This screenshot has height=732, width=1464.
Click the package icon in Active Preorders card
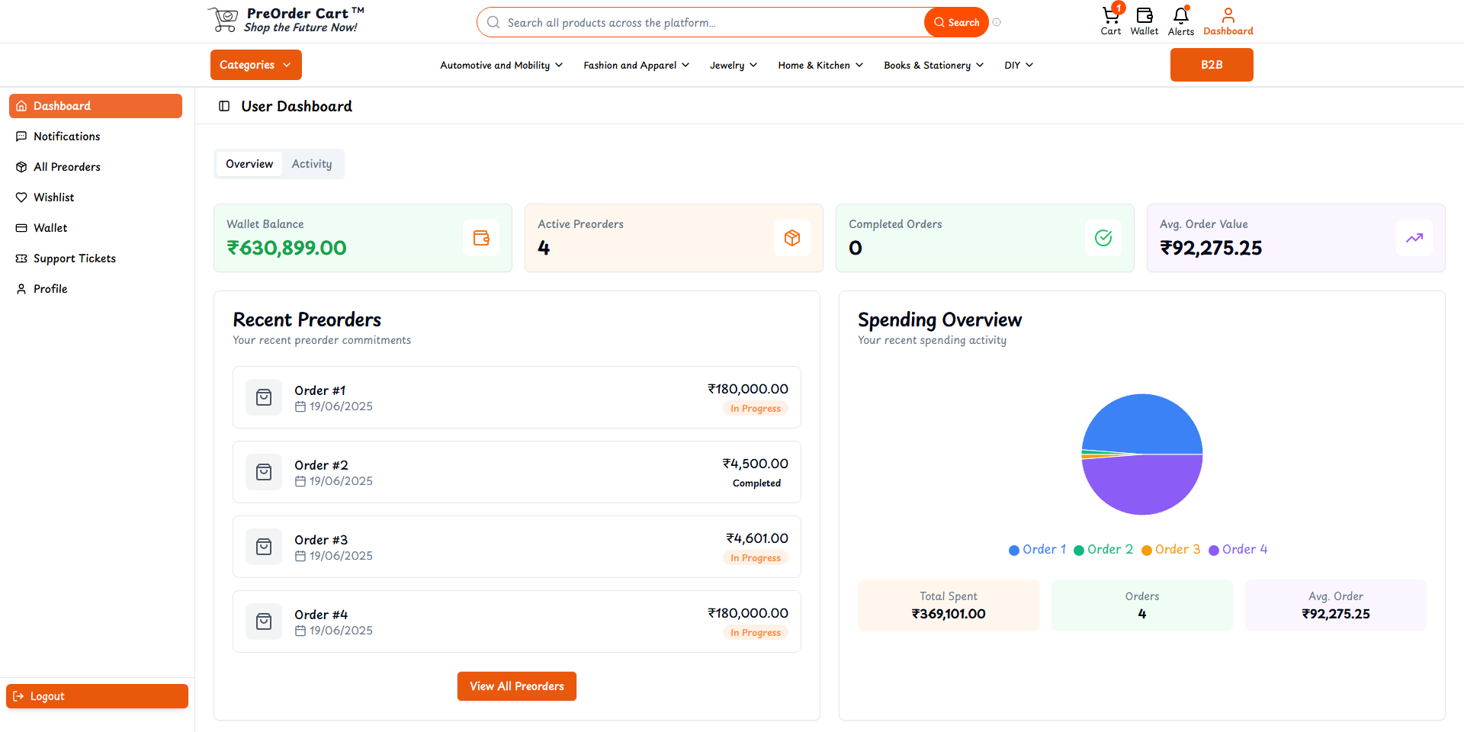point(792,238)
